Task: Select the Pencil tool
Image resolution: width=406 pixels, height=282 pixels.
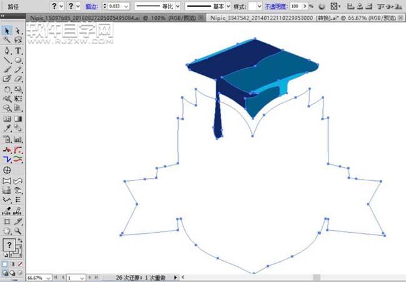Action: (x=18, y=69)
